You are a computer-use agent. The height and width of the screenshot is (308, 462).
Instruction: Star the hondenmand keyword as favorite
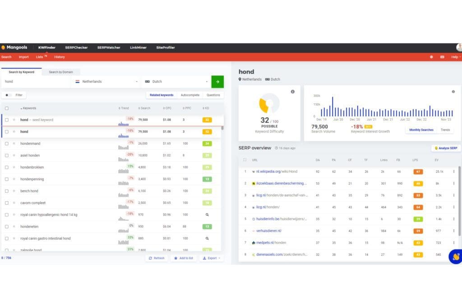14,143
